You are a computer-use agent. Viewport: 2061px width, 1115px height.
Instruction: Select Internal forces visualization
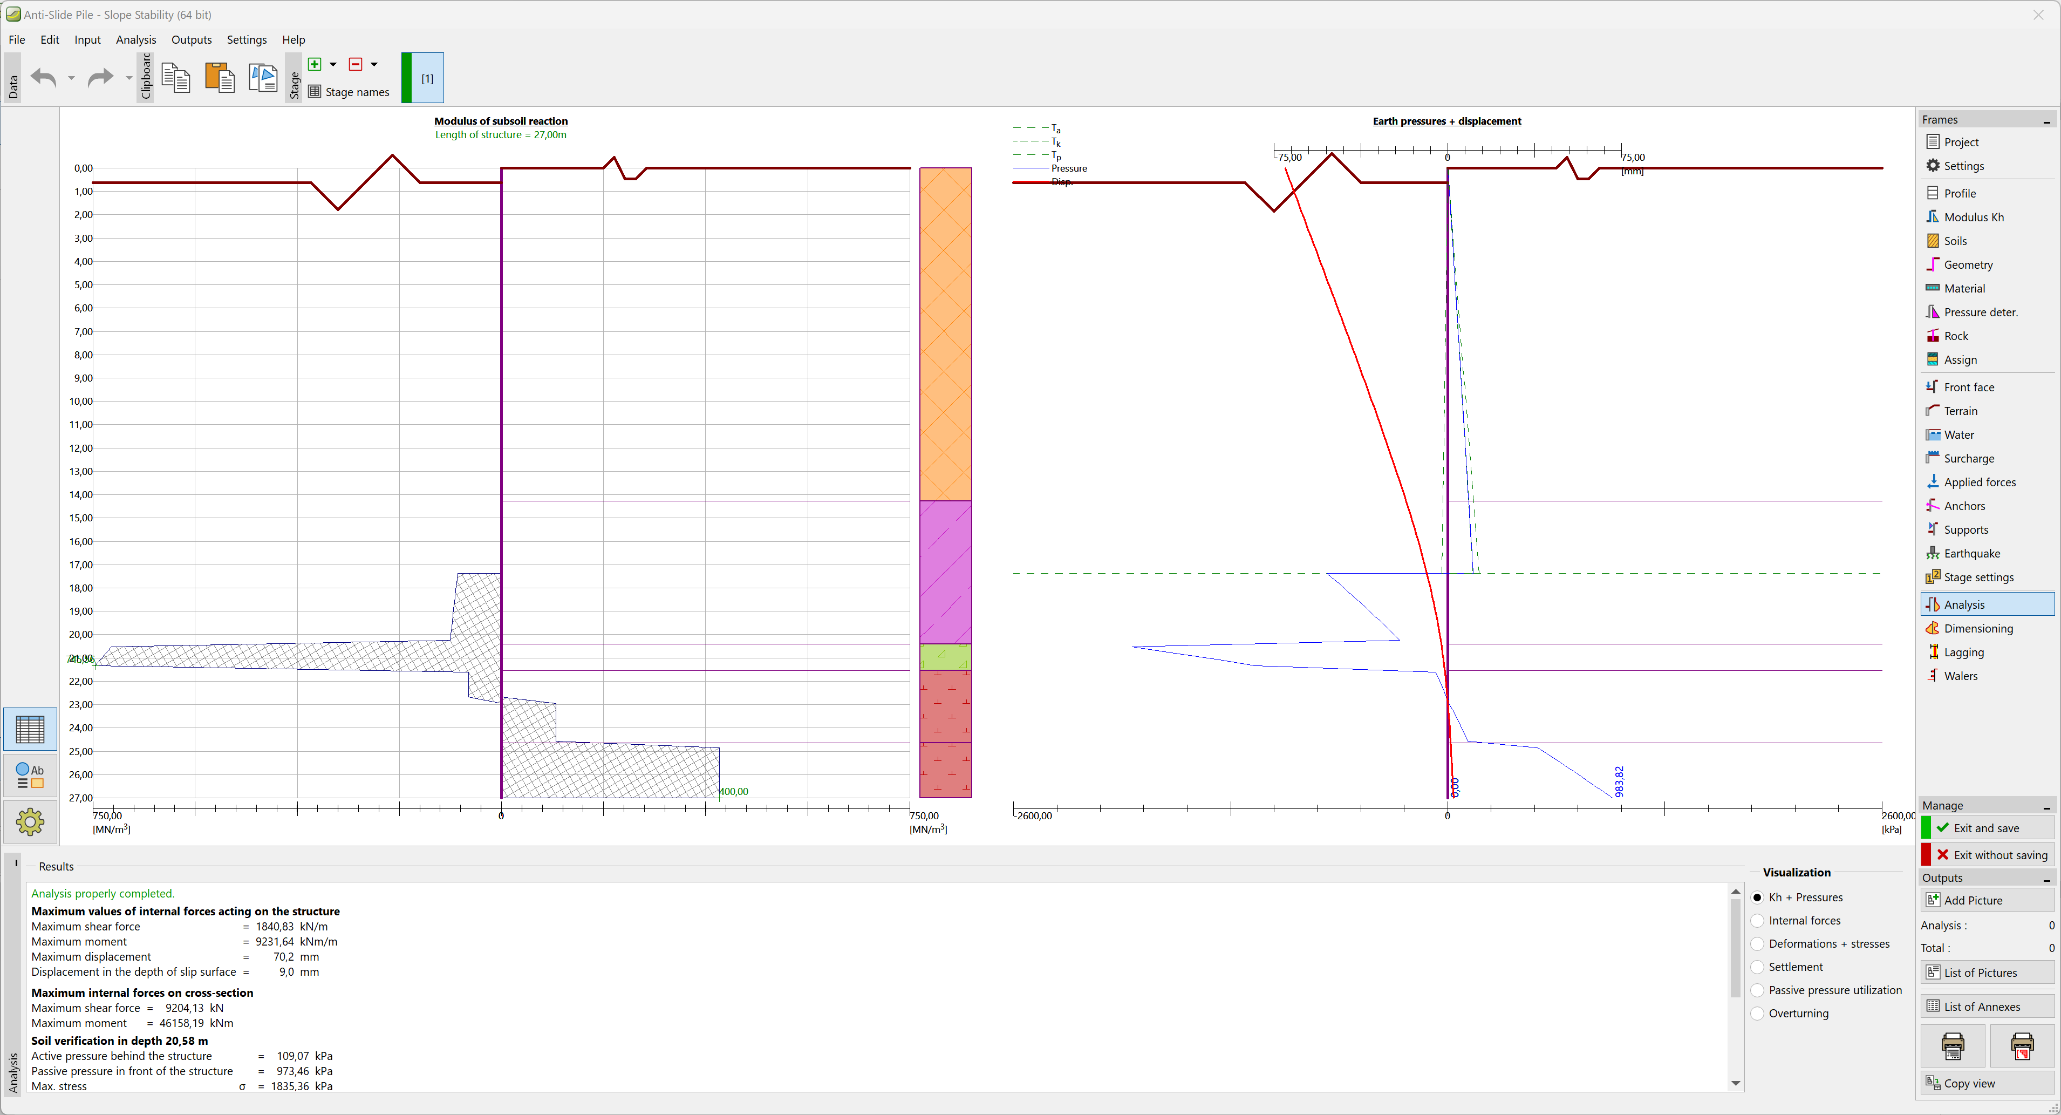1758,921
